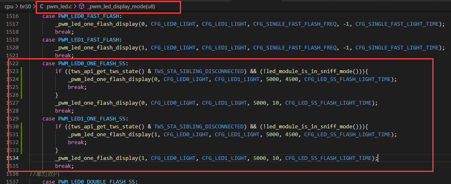Select line number 1529 in gutter
The height and width of the screenshot is (184, 451).
click(12, 118)
